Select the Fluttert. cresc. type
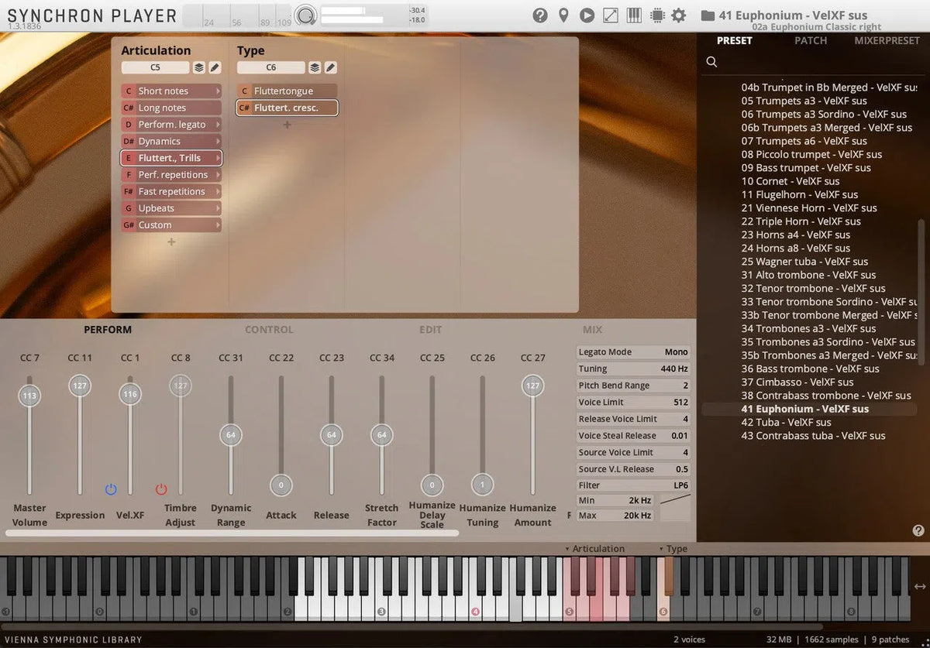This screenshot has width=930, height=648. (x=287, y=108)
